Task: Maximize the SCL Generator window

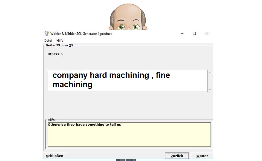Action: click(x=194, y=33)
